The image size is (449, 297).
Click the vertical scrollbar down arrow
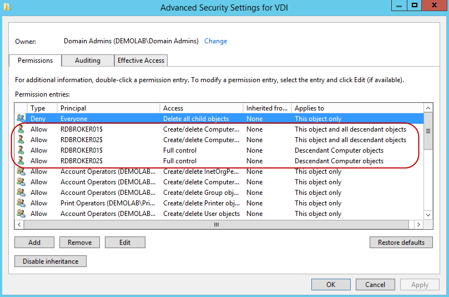(x=428, y=214)
